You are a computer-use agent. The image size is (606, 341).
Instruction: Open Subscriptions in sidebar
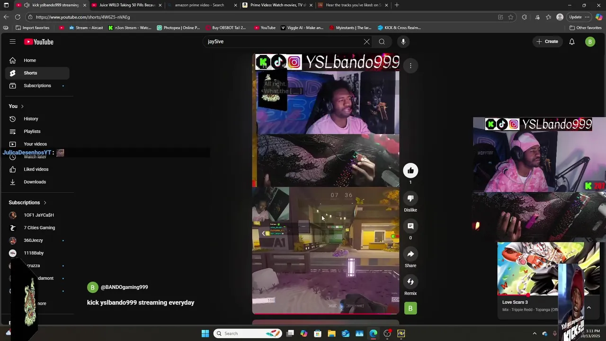coord(37,86)
